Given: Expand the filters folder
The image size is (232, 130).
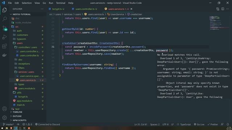Looking at the screenshot, I should pos(21,68).
